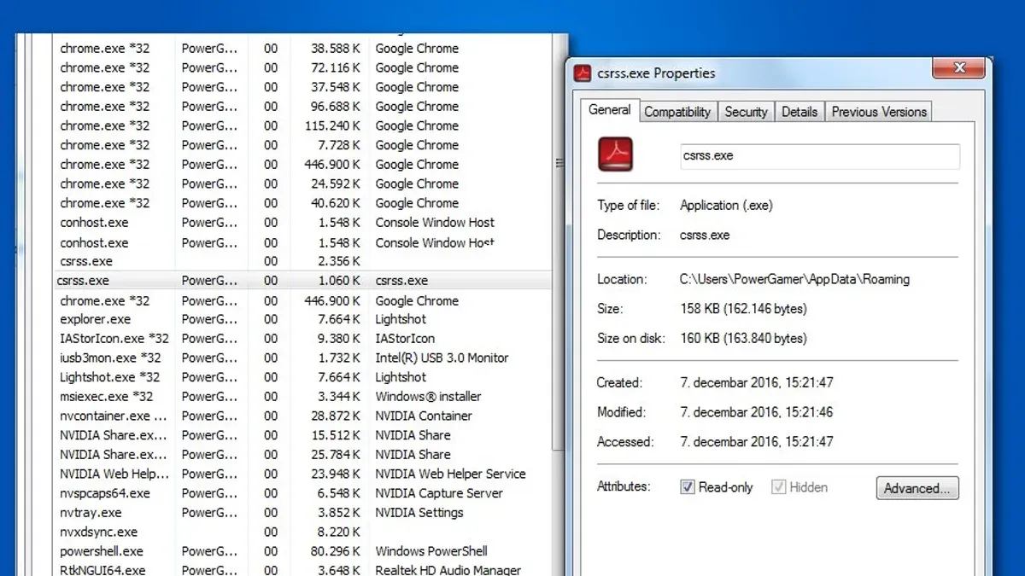Open the Details tab

point(799,112)
